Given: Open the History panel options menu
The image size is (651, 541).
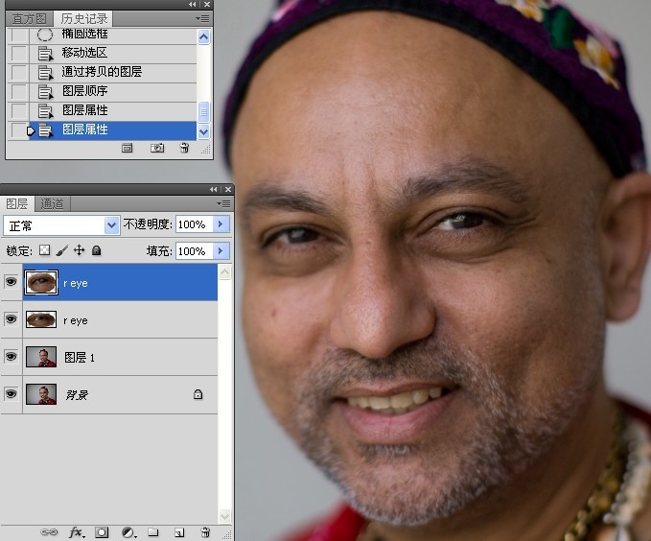Looking at the screenshot, I should click(x=202, y=18).
